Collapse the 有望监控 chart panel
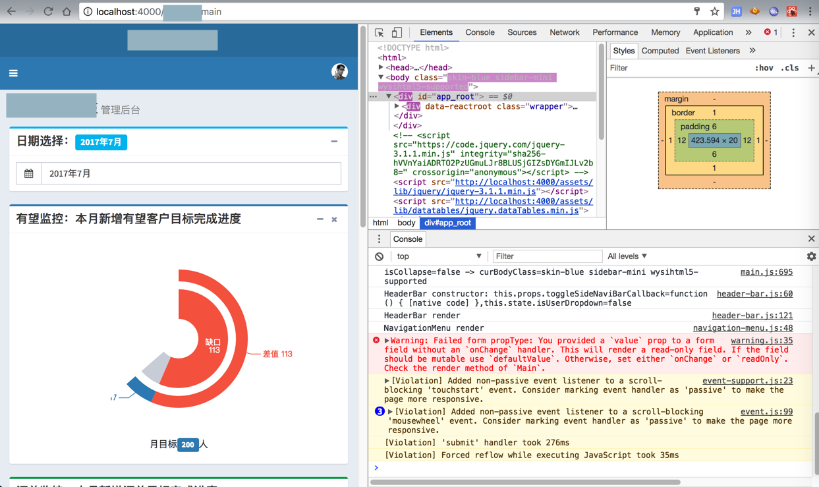 [x=320, y=219]
